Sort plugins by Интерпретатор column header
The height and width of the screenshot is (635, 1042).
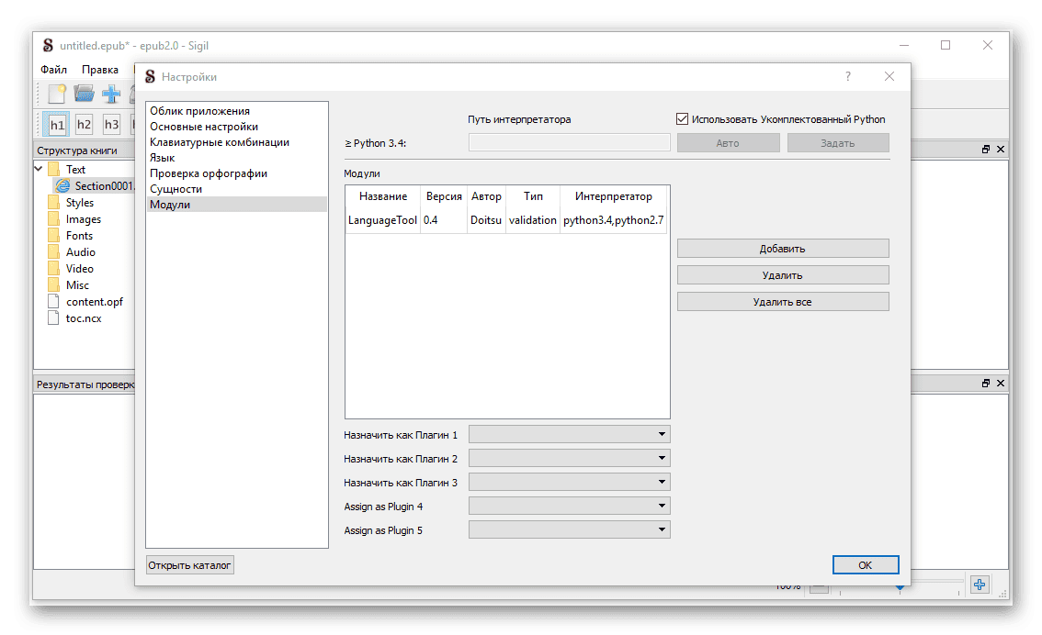614,196
